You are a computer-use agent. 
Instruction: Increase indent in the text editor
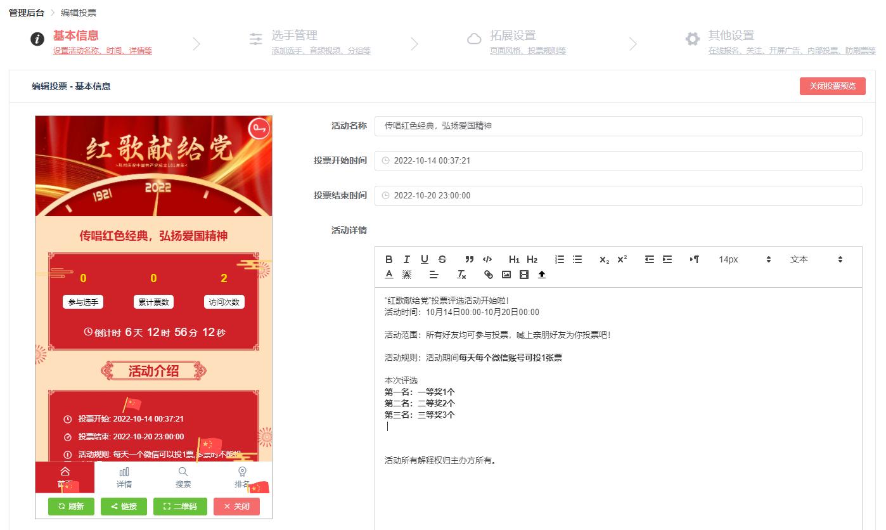[666, 259]
